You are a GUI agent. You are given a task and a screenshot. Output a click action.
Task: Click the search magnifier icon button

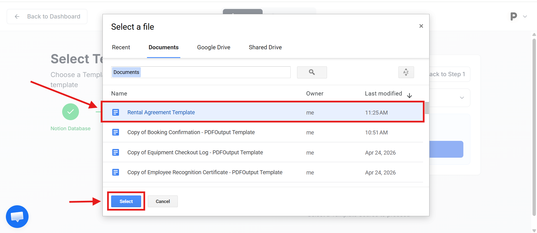[x=312, y=72]
